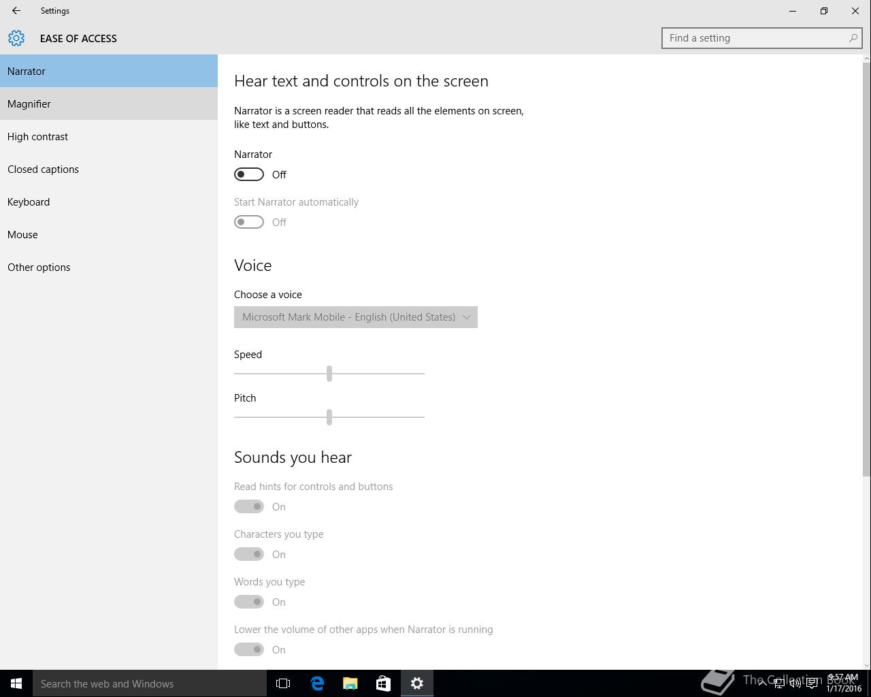
Task: Click the back arrow in Settings
Action: [x=16, y=11]
